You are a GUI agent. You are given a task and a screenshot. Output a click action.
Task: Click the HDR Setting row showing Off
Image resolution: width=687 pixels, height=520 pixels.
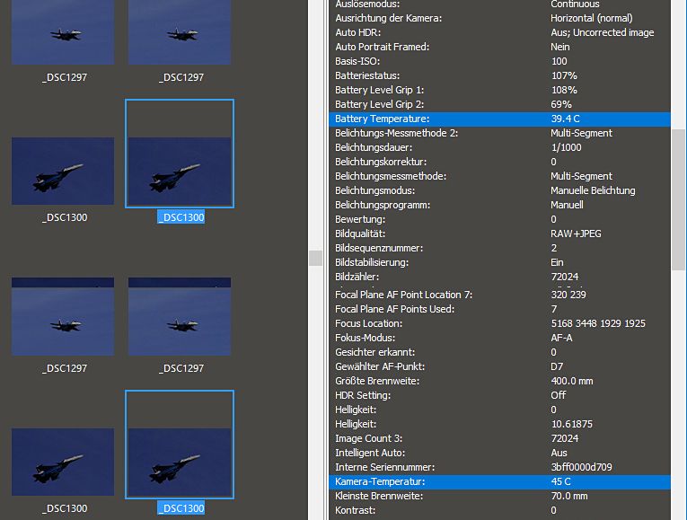click(499, 395)
